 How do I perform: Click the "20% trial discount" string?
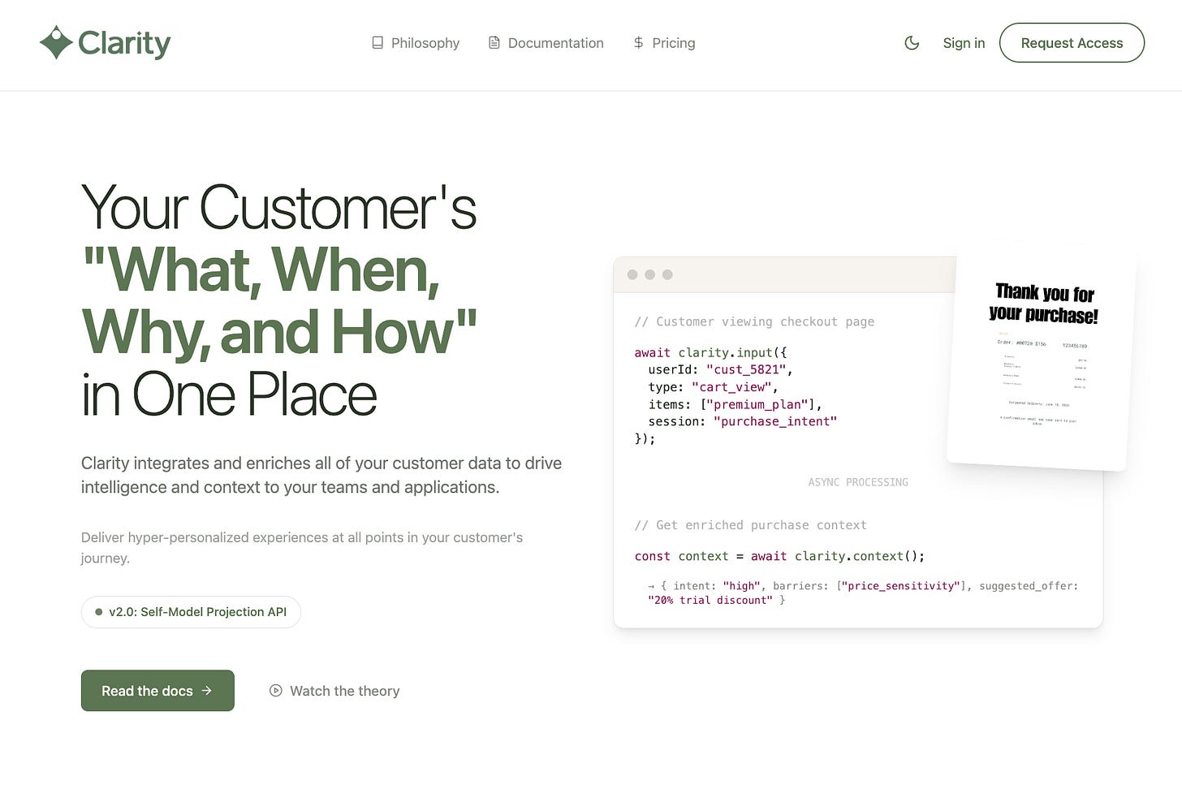coord(710,601)
